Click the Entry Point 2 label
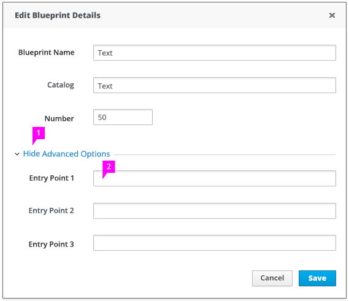The width and height of the screenshot is (349, 301). [51, 210]
